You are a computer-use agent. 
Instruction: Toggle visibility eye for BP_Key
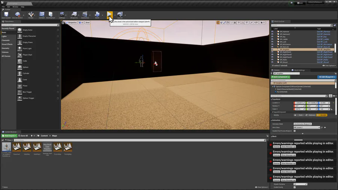tap(272, 37)
